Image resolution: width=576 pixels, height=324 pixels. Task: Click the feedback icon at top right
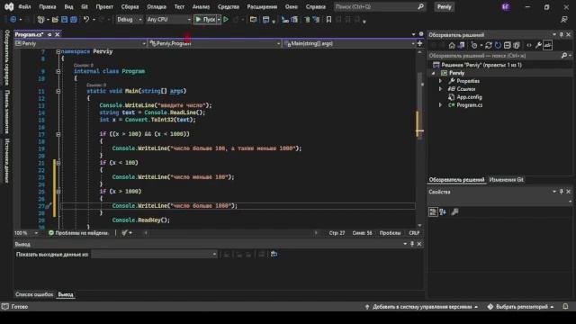[564, 20]
